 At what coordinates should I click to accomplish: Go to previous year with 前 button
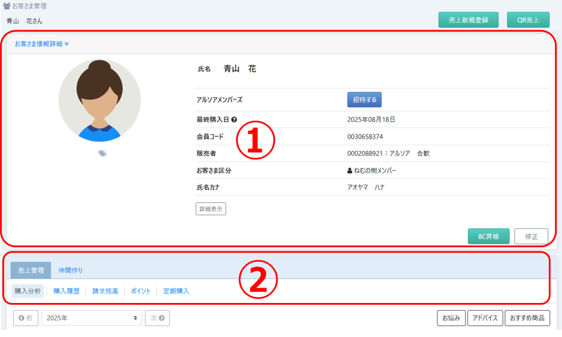26,318
